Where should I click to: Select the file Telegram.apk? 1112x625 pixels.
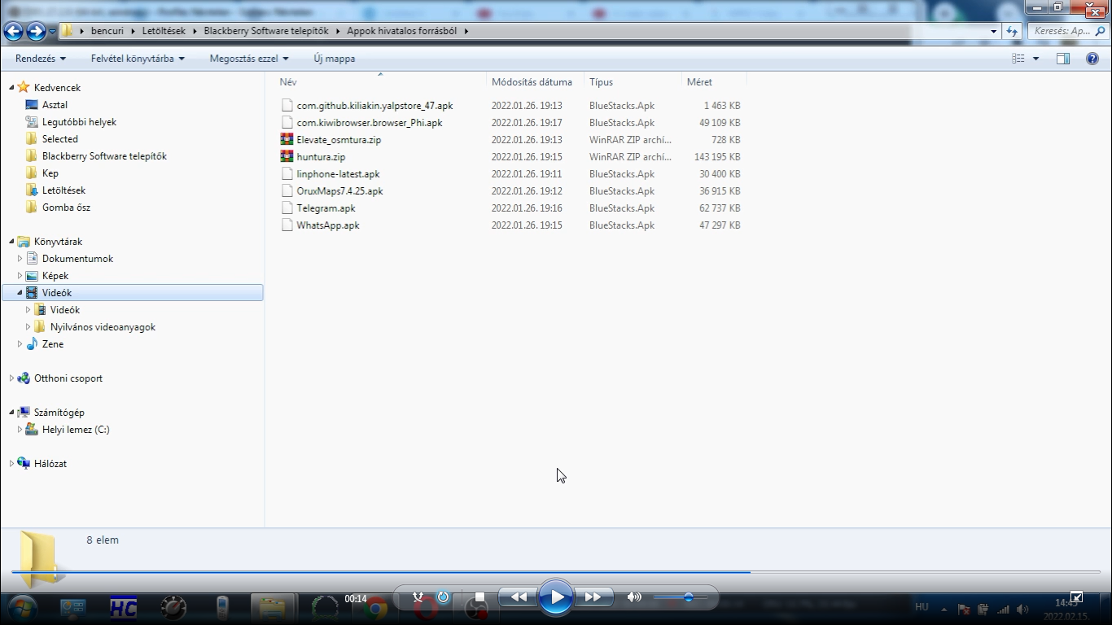click(x=326, y=208)
